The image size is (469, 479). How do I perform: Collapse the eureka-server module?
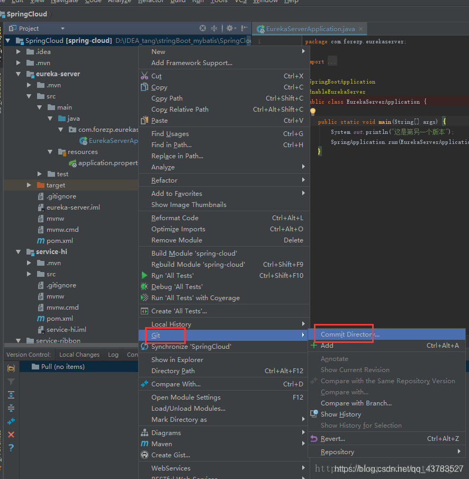[x=19, y=74]
